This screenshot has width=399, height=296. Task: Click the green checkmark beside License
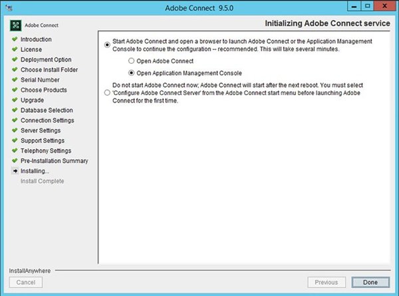click(x=14, y=50)
